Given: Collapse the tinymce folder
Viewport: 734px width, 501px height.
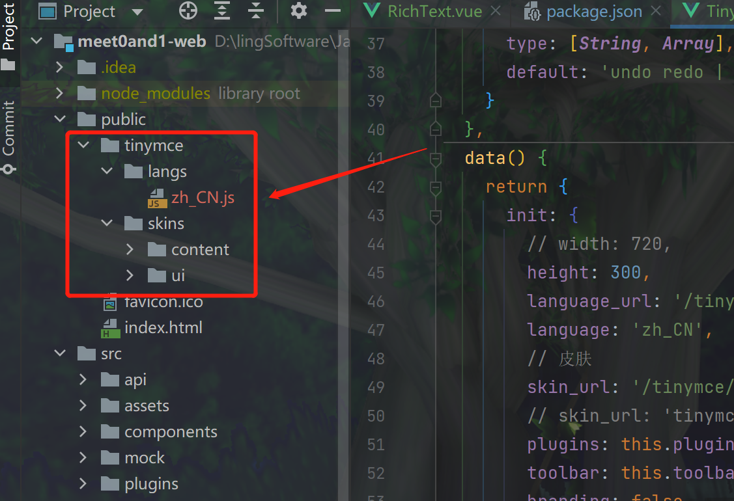Looking at the screenshot, I should click(x=83, y=145).
